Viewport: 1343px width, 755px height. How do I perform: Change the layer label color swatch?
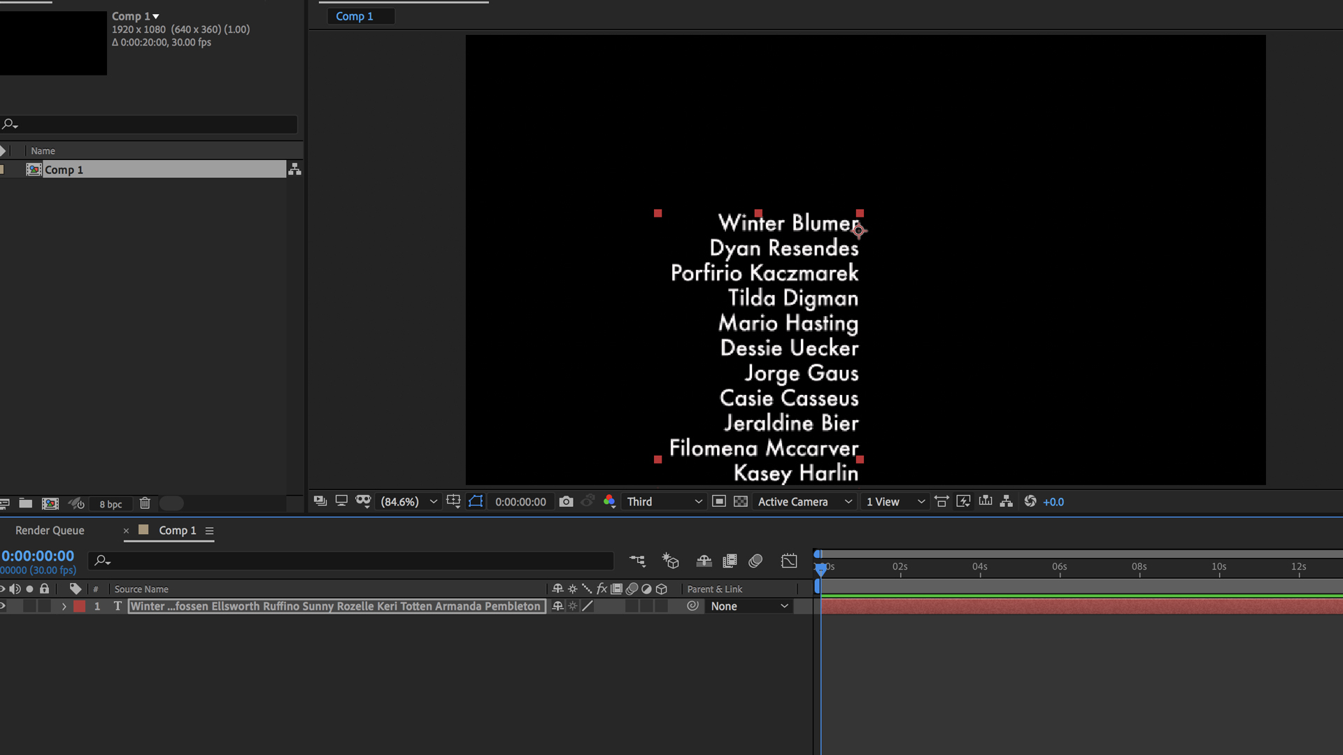coord(79,606)
